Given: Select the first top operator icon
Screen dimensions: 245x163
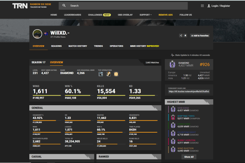Looking at the screenshot, I should coord(101,74).
